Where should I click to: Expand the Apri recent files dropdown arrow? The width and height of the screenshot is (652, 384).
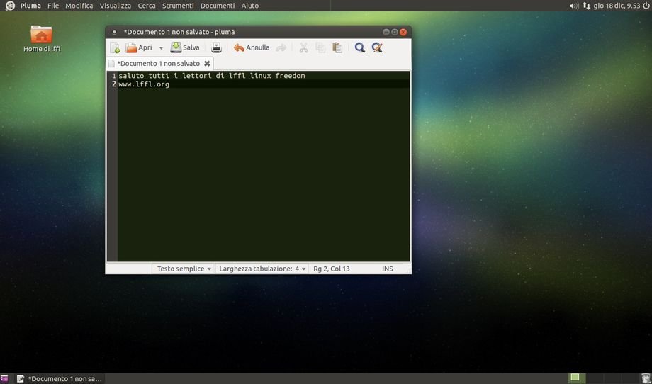(161, 48)
